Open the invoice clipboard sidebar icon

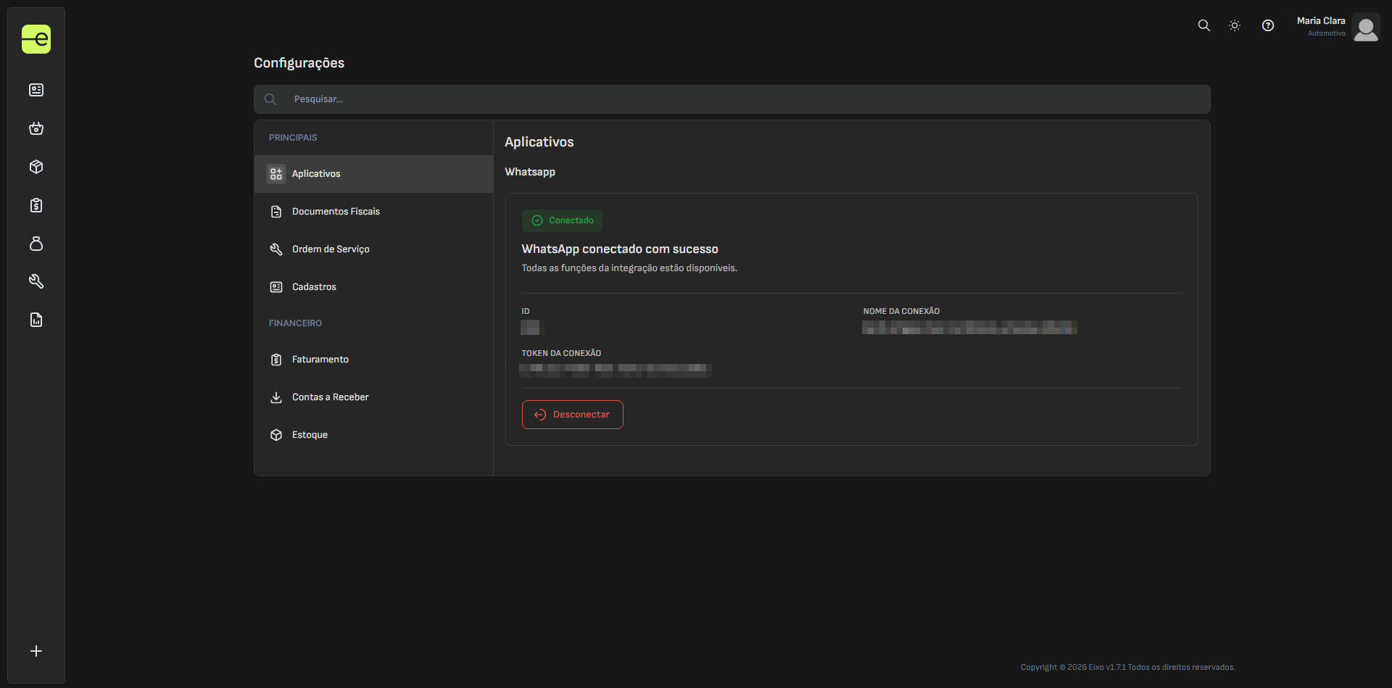click(x=36, y=205)
